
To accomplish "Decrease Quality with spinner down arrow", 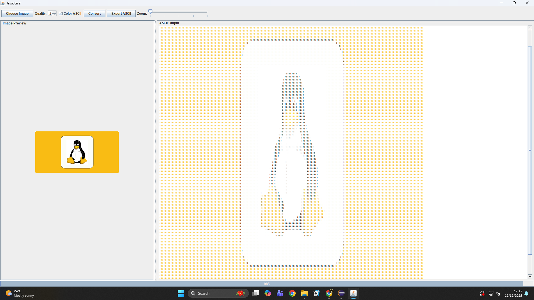I will [x=54, y=15].
